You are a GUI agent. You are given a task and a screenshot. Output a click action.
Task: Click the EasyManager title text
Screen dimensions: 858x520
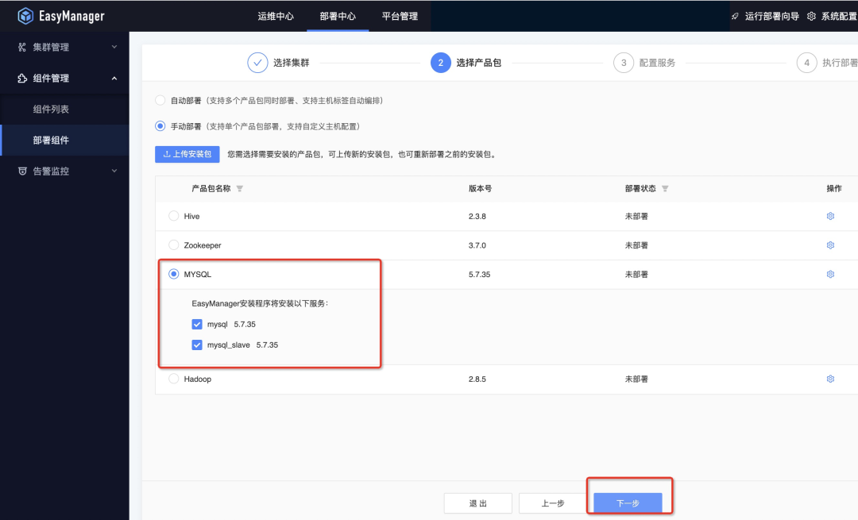(71, 17)
